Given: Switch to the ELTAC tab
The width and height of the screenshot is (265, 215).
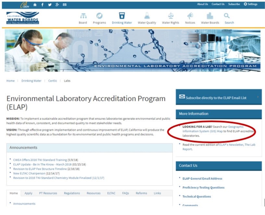Looking at the screenshot, I should point(111,193).
